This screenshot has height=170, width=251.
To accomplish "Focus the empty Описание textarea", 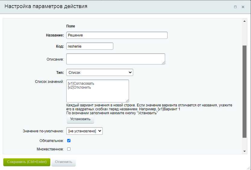I will coord(116,59).
